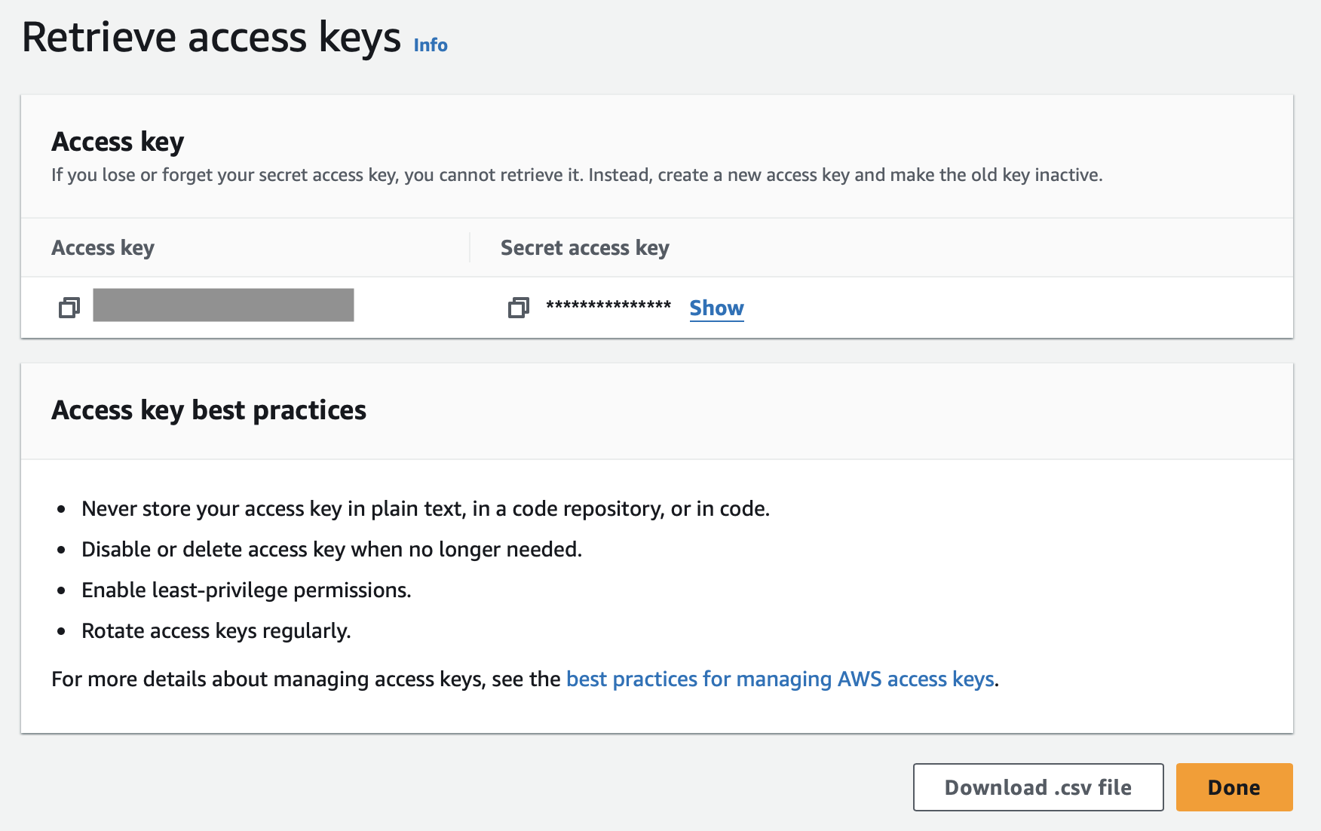Copy the access key with its copy icon
1321x831 pixels.
pos(69,308)
